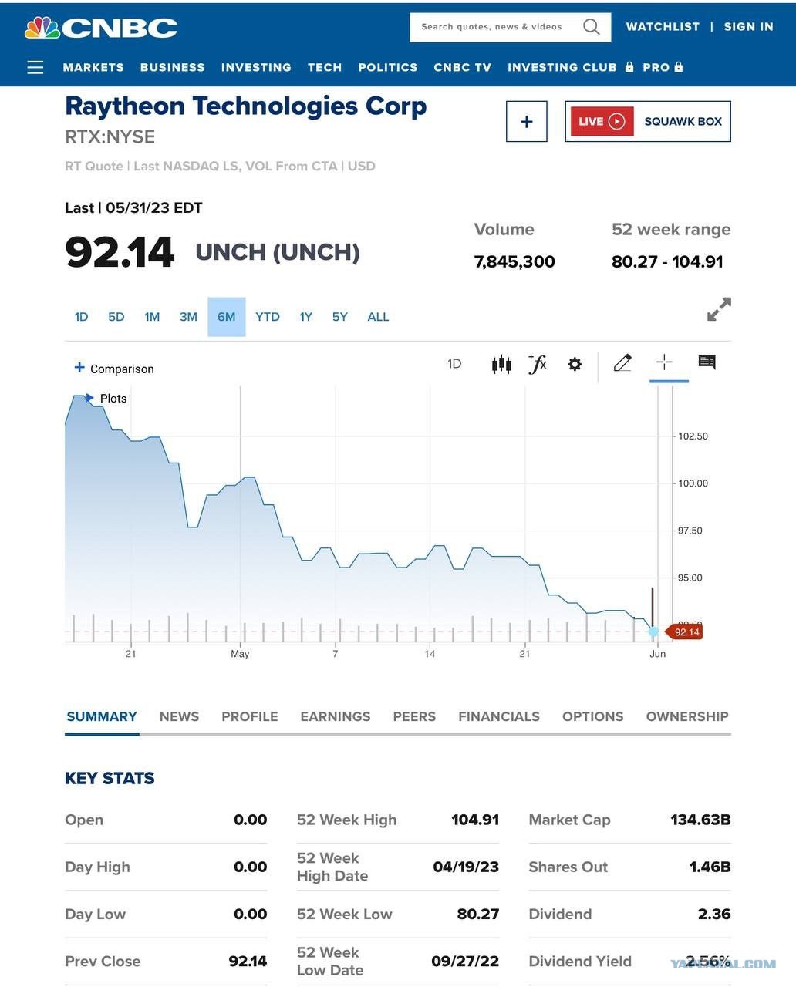Select 1Y time range

306,317
